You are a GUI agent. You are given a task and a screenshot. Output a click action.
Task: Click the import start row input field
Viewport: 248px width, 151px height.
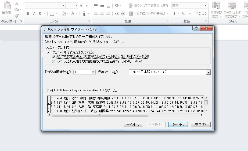pyautogui.click(x=82, y=72)
